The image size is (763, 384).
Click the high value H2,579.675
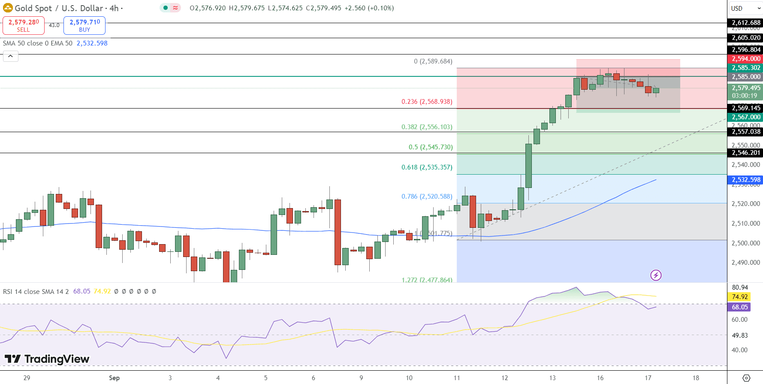click(x=247, y=8)
